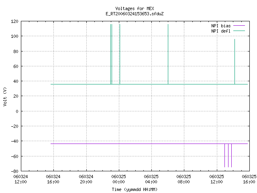Click the middle purple bias dip after 12:00

tap(228, 156)
